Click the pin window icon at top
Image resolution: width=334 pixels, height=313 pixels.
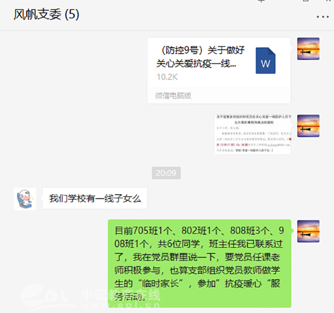(262, 1)
